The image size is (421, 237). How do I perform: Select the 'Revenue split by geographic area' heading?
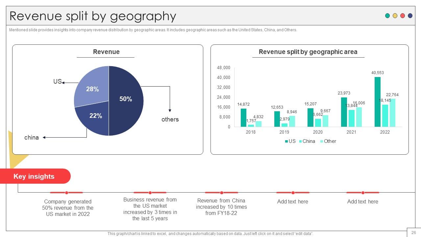point(308,52)
